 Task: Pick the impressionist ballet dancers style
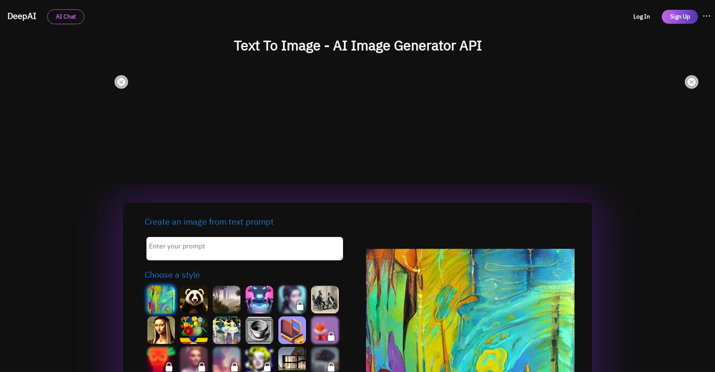coord(227,330)
